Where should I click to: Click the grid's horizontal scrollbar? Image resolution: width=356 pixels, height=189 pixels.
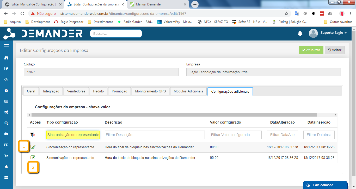tap(174, 115)
